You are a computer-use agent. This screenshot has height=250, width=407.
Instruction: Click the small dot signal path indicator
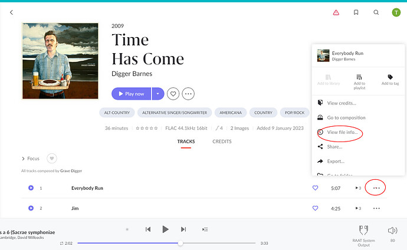pyautogui.click(x=127, y=229)
